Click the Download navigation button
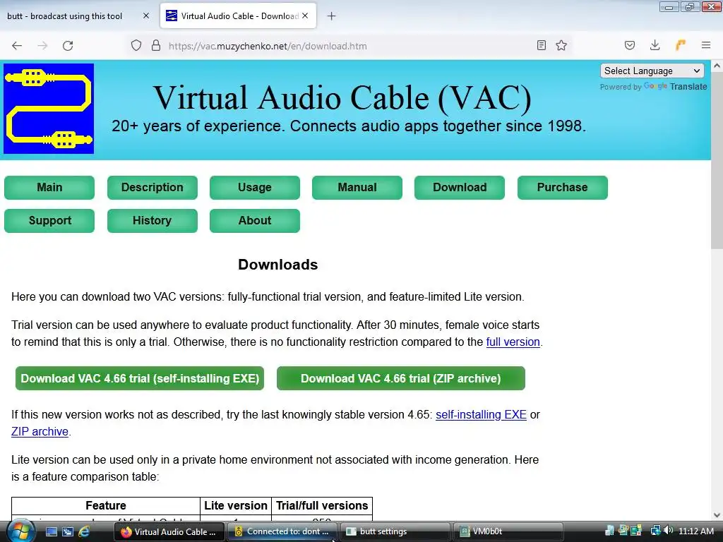 [x=459, y=188]
